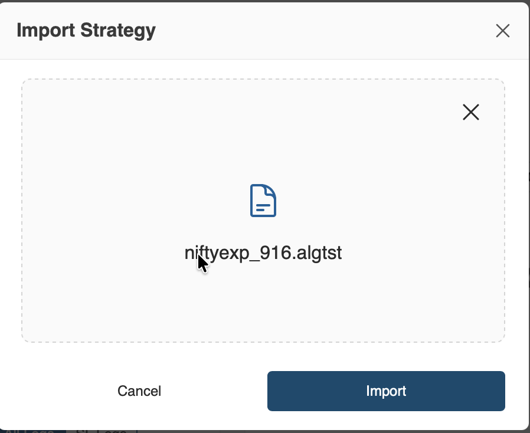Viewport: 530px width, 433px height.
Task: Tap the file glyph above the filename
Action: (x=263, y=201)
